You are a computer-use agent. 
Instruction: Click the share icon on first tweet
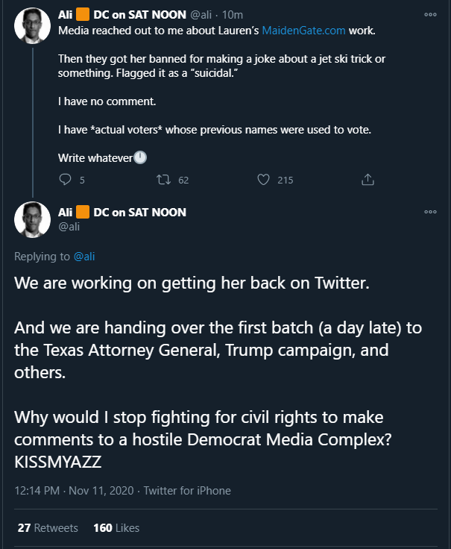367,180
